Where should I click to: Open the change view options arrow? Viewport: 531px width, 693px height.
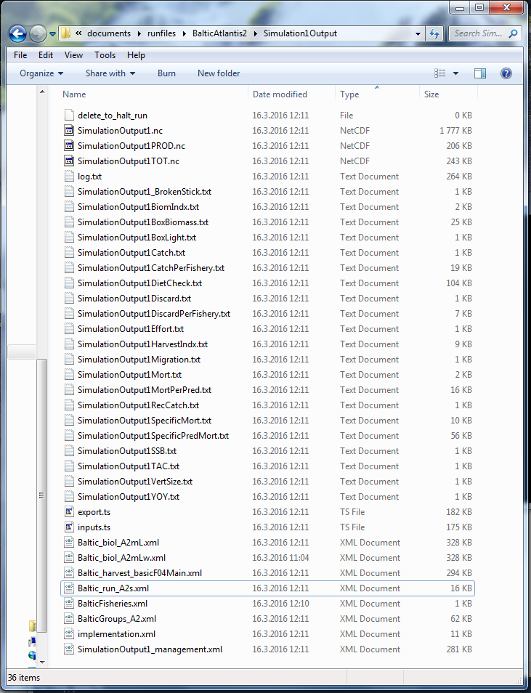(456, 73)
